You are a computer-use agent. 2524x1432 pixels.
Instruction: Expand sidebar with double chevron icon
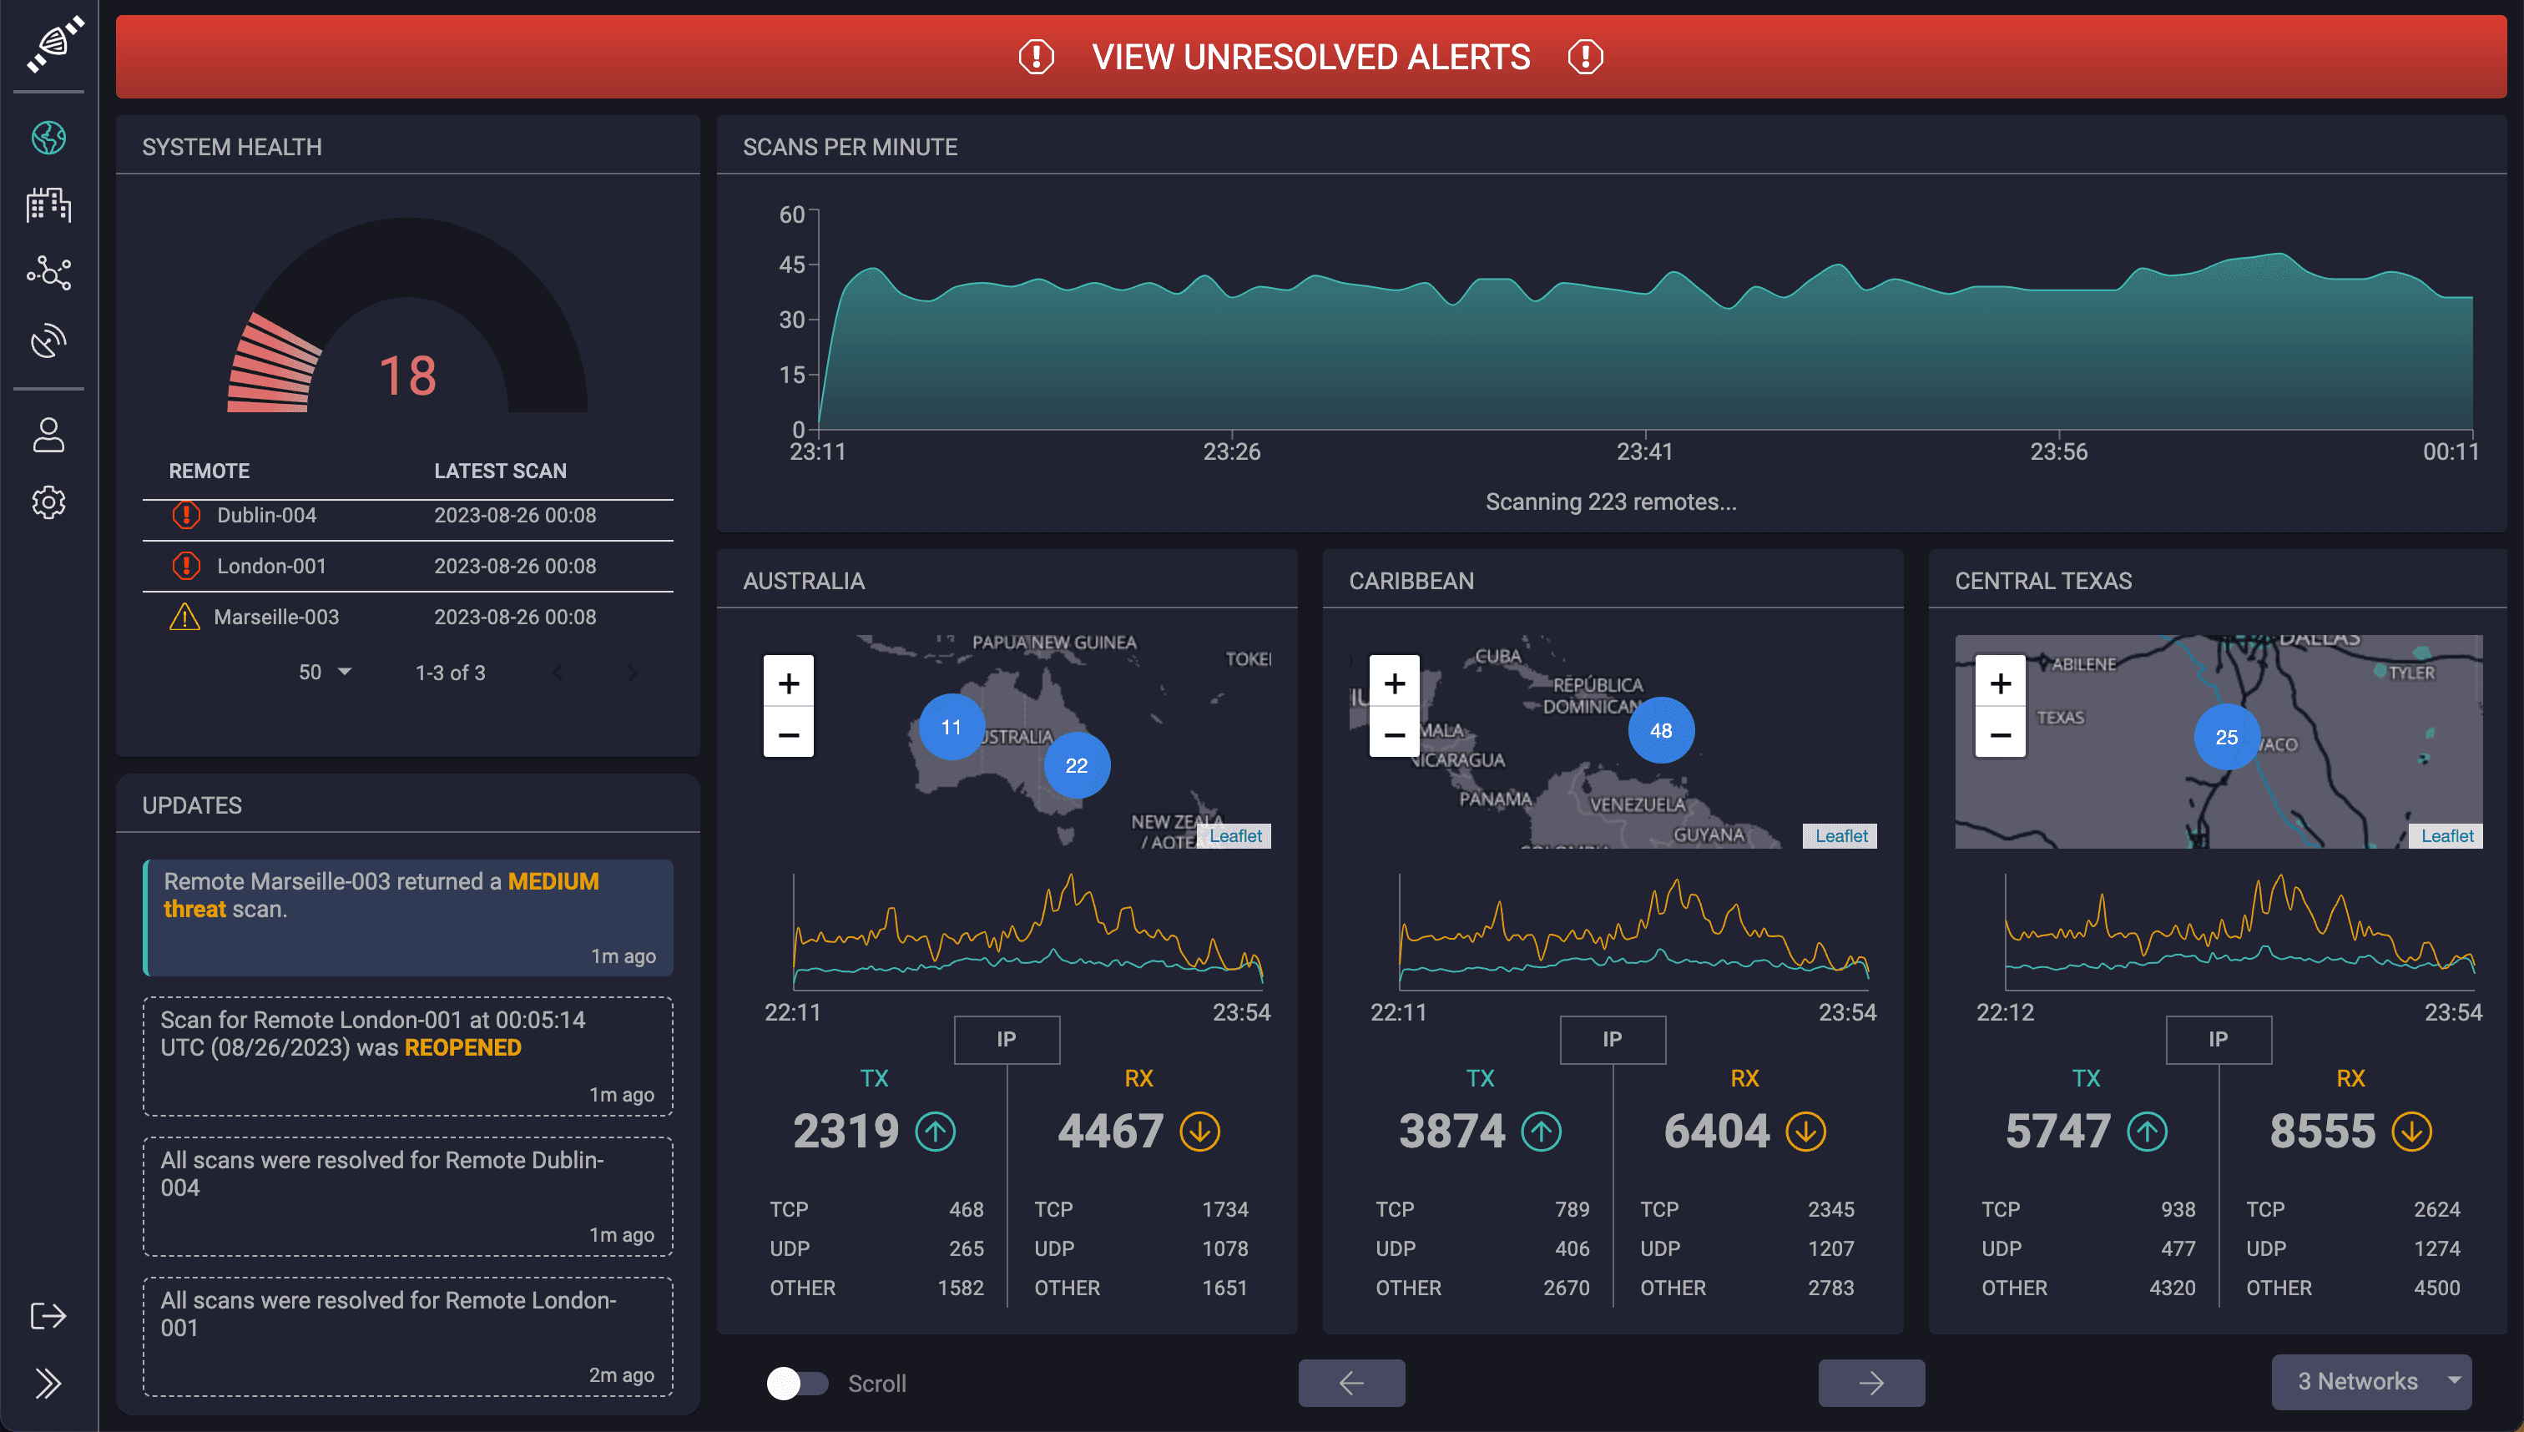tap(48, 1384)
